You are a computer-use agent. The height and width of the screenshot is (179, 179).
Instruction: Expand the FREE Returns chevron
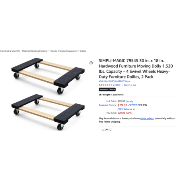pyautogui.click(x=134, y=109)
